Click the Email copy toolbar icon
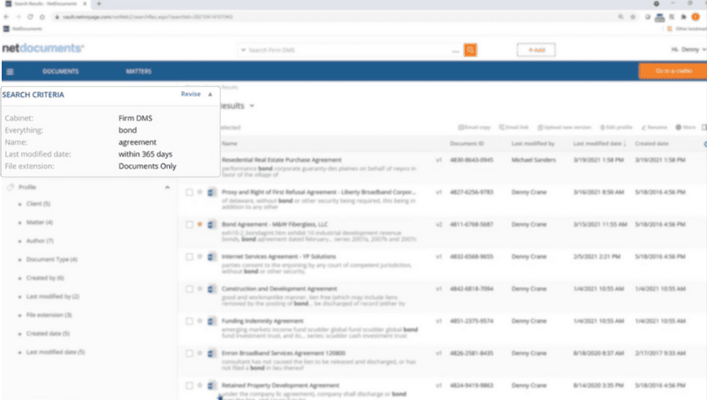 click(475, 127)
